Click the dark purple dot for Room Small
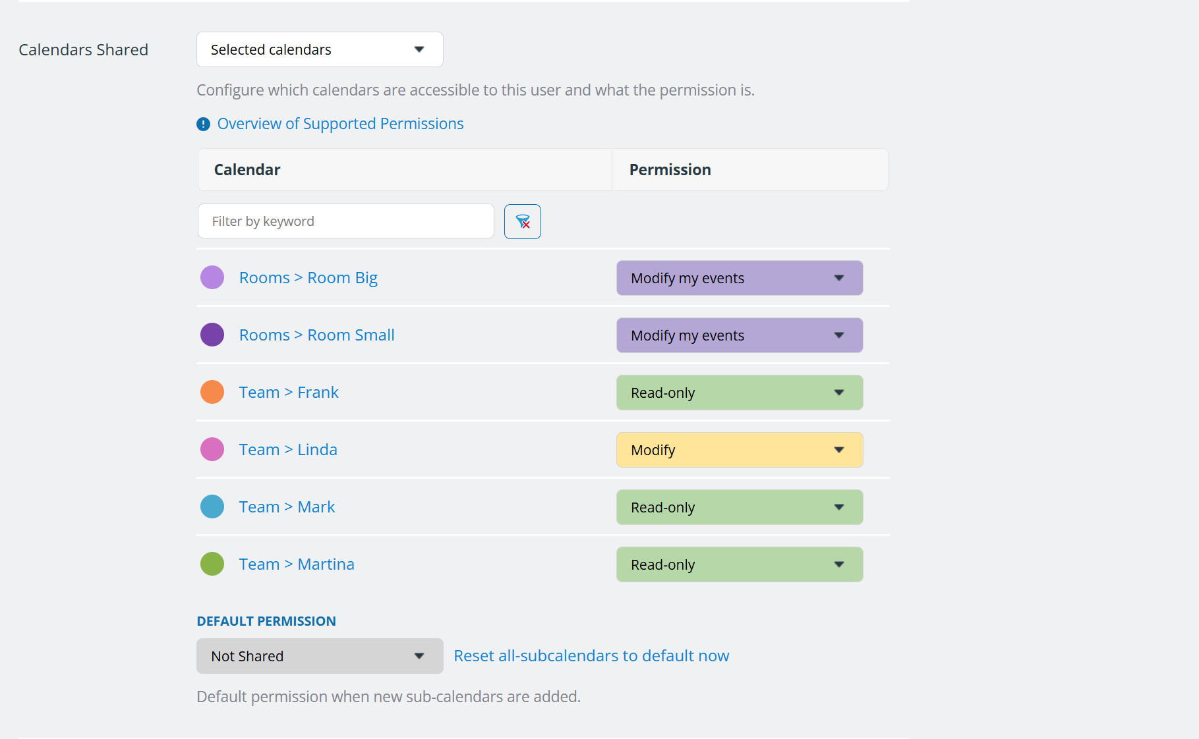The width and height of the screenshot is (1199, 739). tap(212, 335)
